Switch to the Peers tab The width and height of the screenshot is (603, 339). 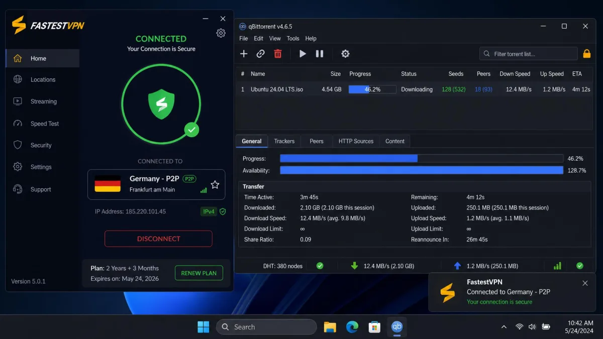tap(317, 141)
